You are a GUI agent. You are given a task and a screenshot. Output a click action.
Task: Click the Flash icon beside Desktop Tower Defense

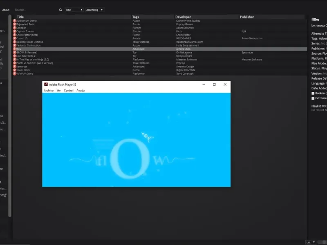(14, 42)
